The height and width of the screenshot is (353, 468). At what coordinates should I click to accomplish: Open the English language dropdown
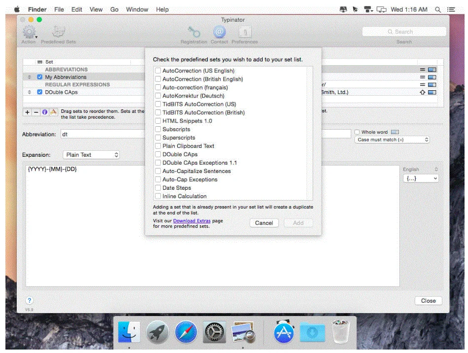point(420,169)
